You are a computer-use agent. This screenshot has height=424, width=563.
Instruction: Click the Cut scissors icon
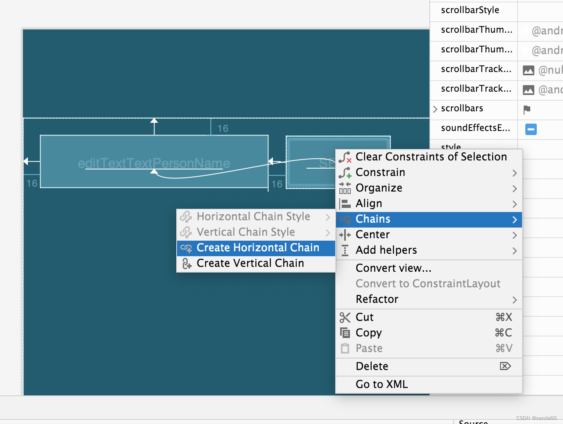[345, 318]
